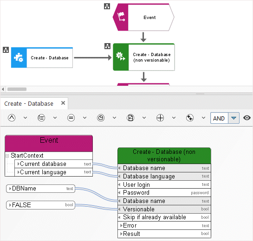This screenshot has width=253, height=241.
Task: Select the blue Create - Database shape label
Action: [x=50, y=57]
